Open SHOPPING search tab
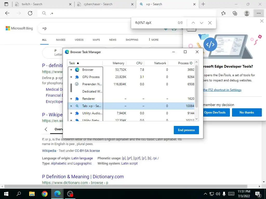This screenshot has height=199, width=266. click(132, 40)
